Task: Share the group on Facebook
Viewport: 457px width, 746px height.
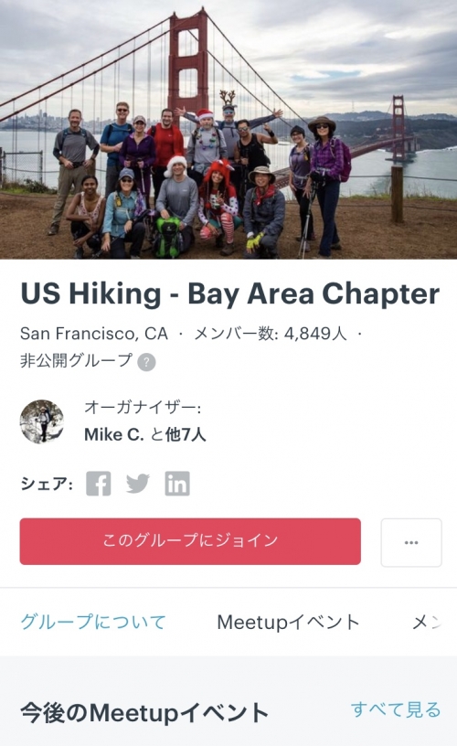Action: (x=99, y=484)
